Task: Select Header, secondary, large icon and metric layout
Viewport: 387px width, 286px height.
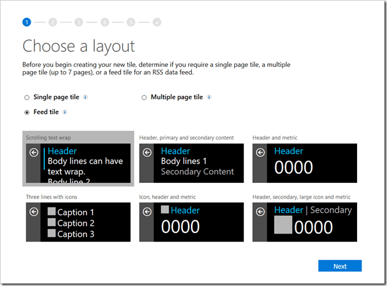Action: [x=305, y=222]
